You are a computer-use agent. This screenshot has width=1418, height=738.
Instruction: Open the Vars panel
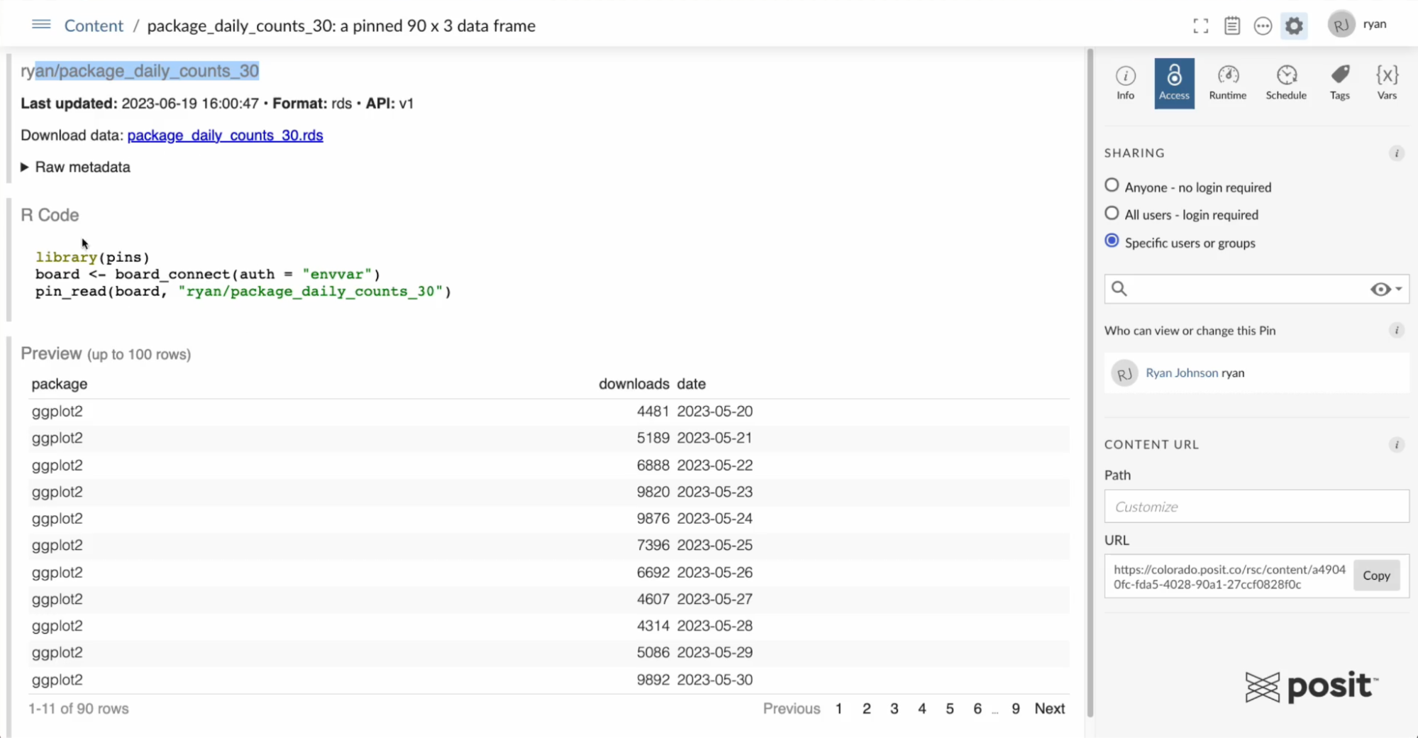[1386, 82]
